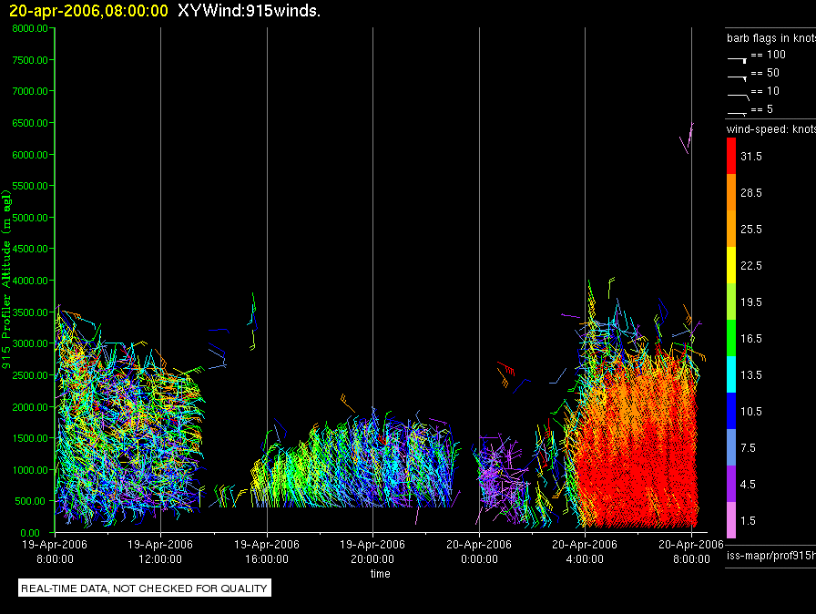
Task: Click the 19-Apr-2006 16:00:00 time label
Action: point(267,551)
